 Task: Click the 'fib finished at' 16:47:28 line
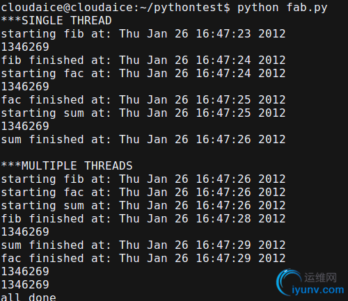(x=143, y=219)
